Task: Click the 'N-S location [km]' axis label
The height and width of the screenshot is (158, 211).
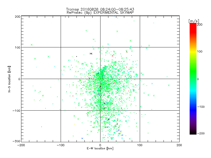Action: coord(9,79)
